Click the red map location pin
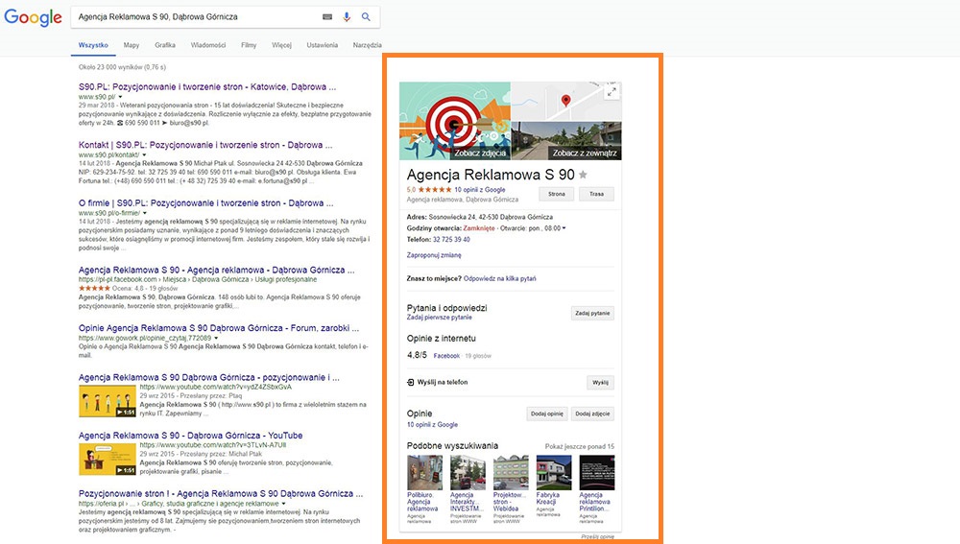 pyautogui.click(x=566, y=101)
